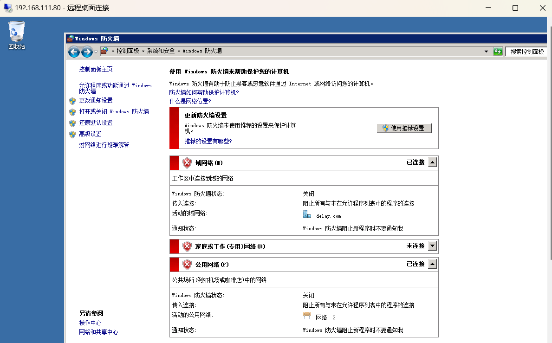Click the public network icon next to 网络 2
This screenshot has width=552, height=343.
306,316
